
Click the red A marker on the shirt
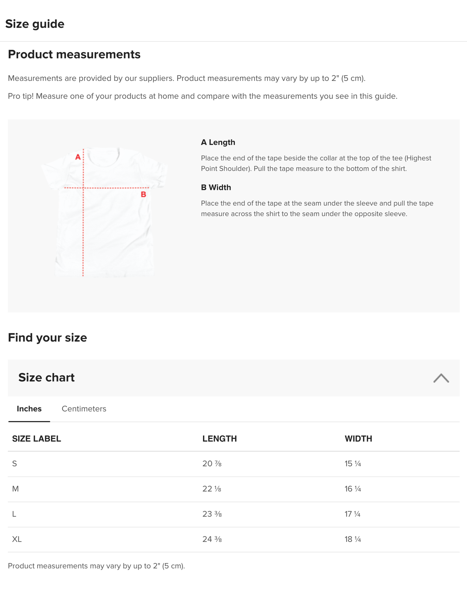coord(78,157)
